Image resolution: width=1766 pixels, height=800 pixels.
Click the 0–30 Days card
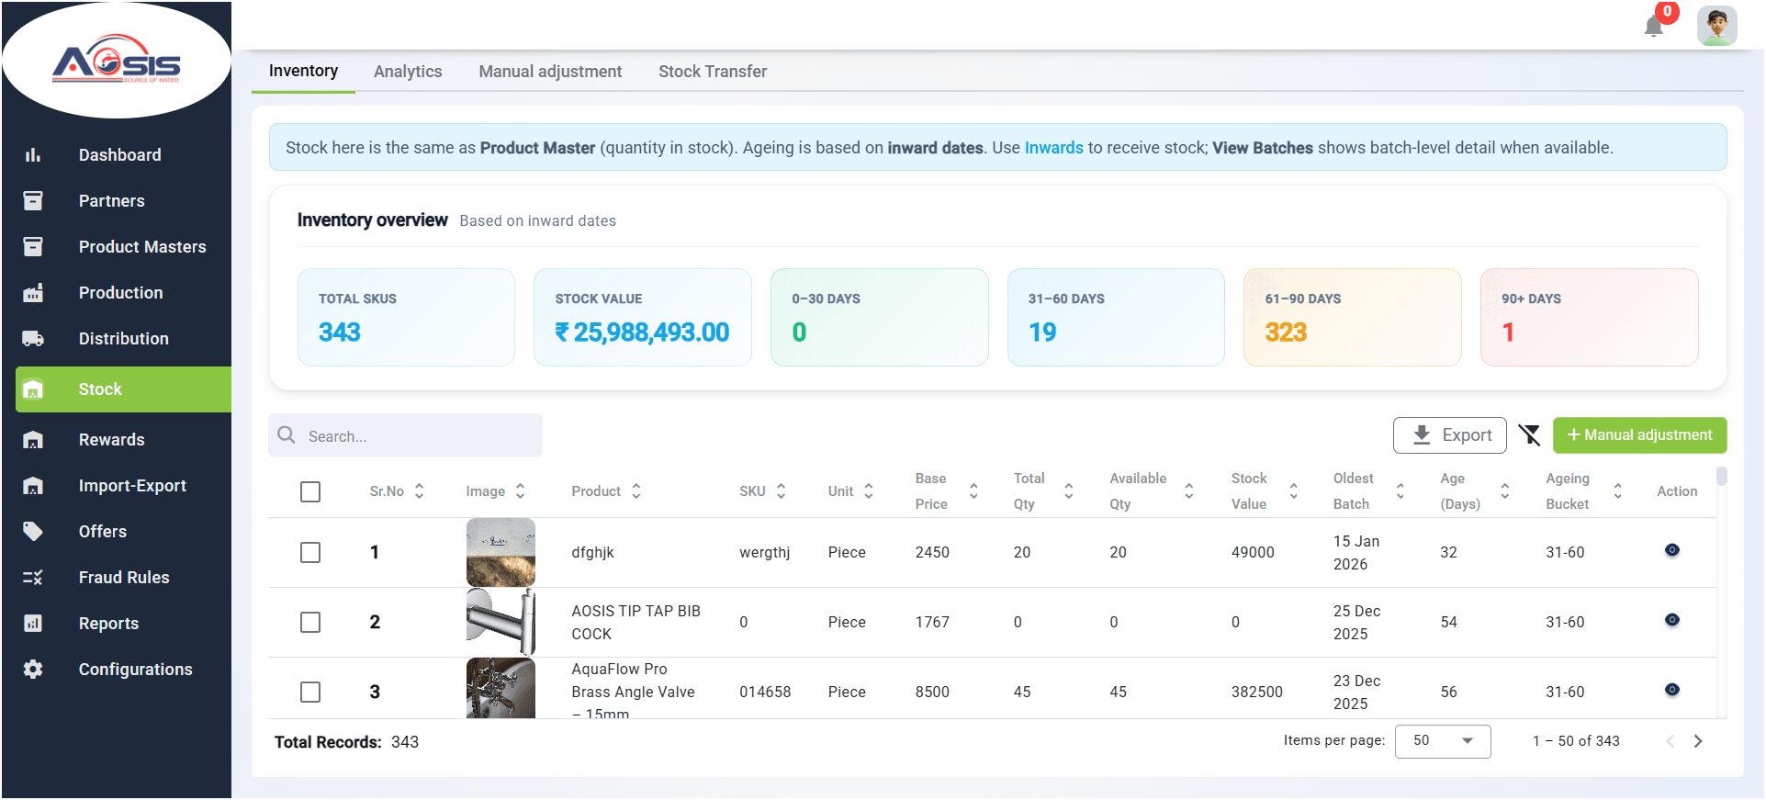pyautogui.click(x=879, y=317)
